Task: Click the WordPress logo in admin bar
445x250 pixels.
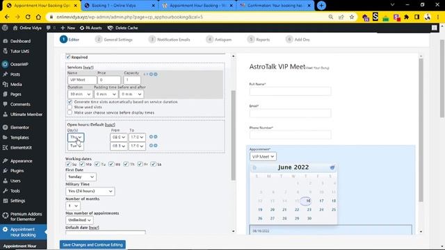Action: (5, 28)
